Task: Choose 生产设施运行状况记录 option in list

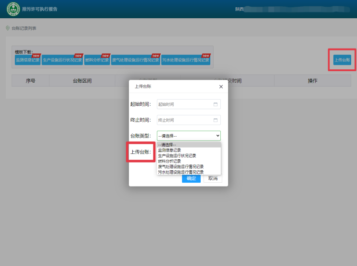Action: [177, 155]
